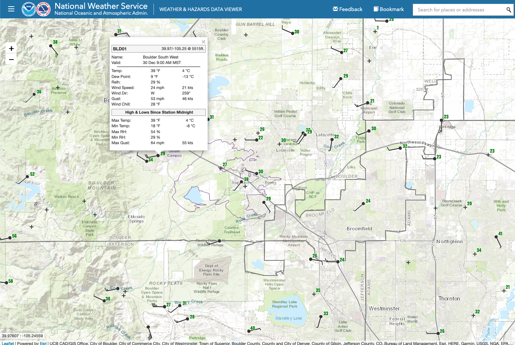The width and height of the screenshot is (515, 345).
Task: Open the Leaflet attribution link
Action: 8,343
